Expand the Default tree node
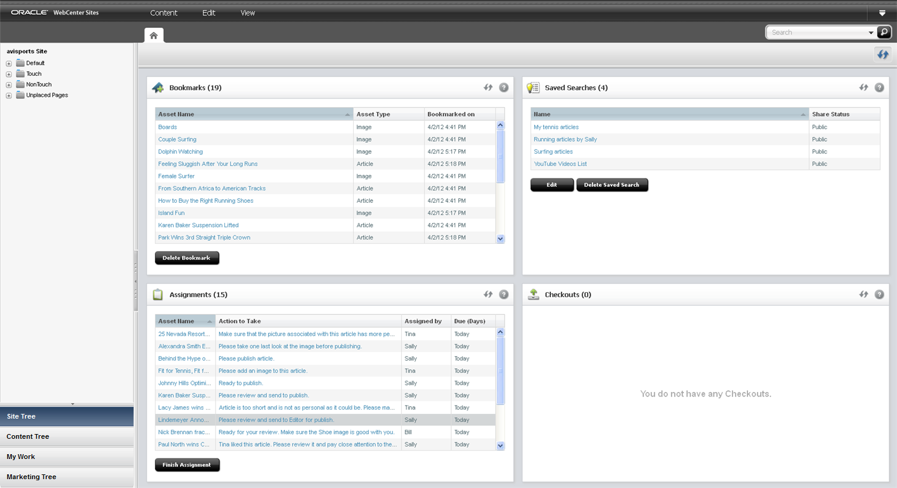Viewport: 897px width, 488px height. [9, 63]
